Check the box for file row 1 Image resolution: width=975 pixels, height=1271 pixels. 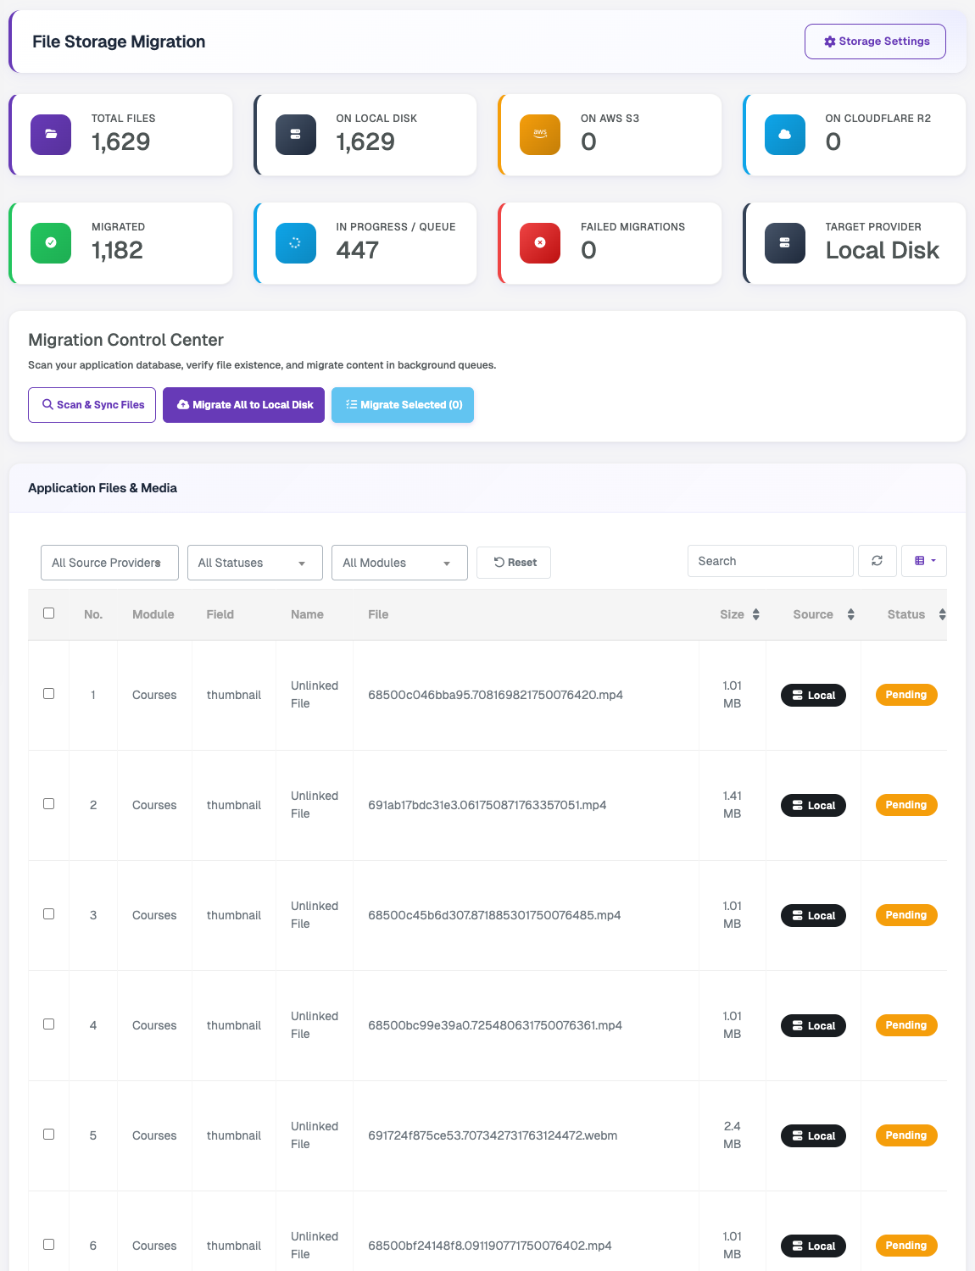click(49, 694)
